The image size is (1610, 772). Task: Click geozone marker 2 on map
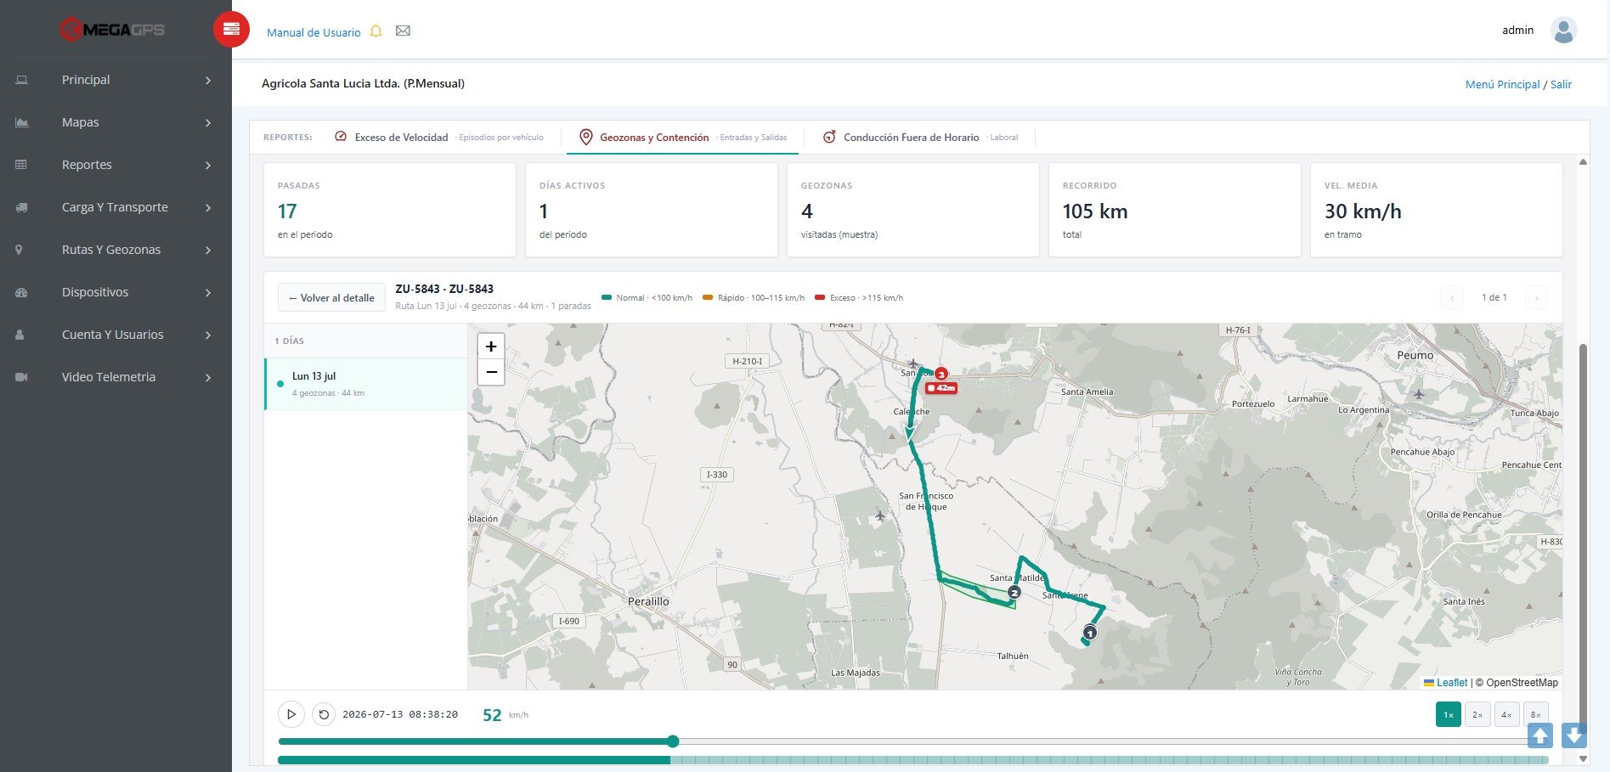[1014, 592]
